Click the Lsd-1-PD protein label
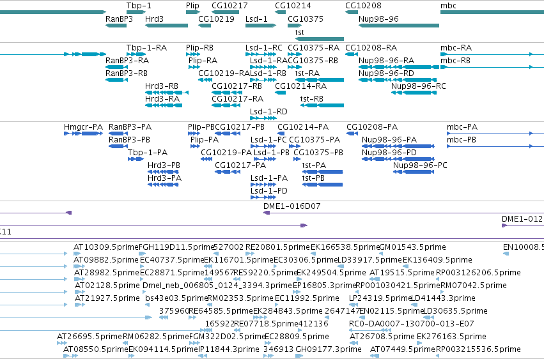This screenshot has width=544, height=359. pos(269,191)
